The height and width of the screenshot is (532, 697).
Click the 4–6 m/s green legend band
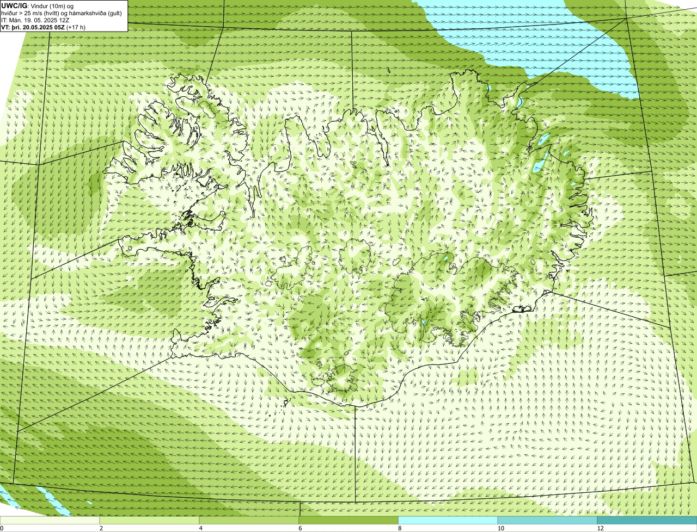249,521
